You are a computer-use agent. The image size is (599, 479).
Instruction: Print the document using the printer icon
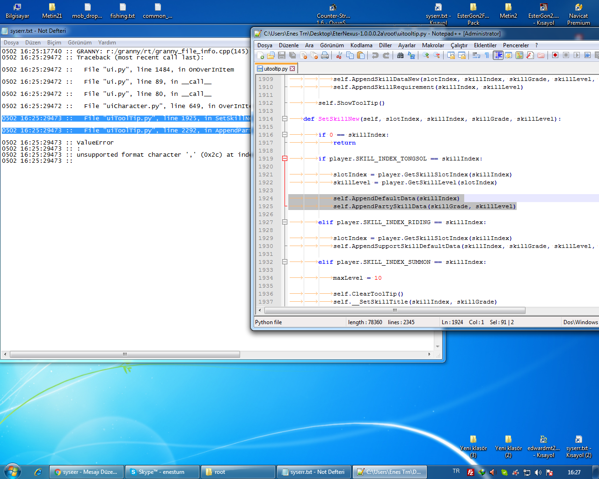point(325,55)
